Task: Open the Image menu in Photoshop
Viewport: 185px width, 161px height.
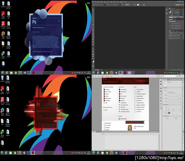Action: [x=101, y=2]
